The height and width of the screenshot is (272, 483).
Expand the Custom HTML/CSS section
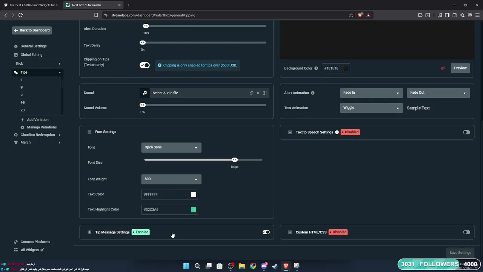[290, 232]
